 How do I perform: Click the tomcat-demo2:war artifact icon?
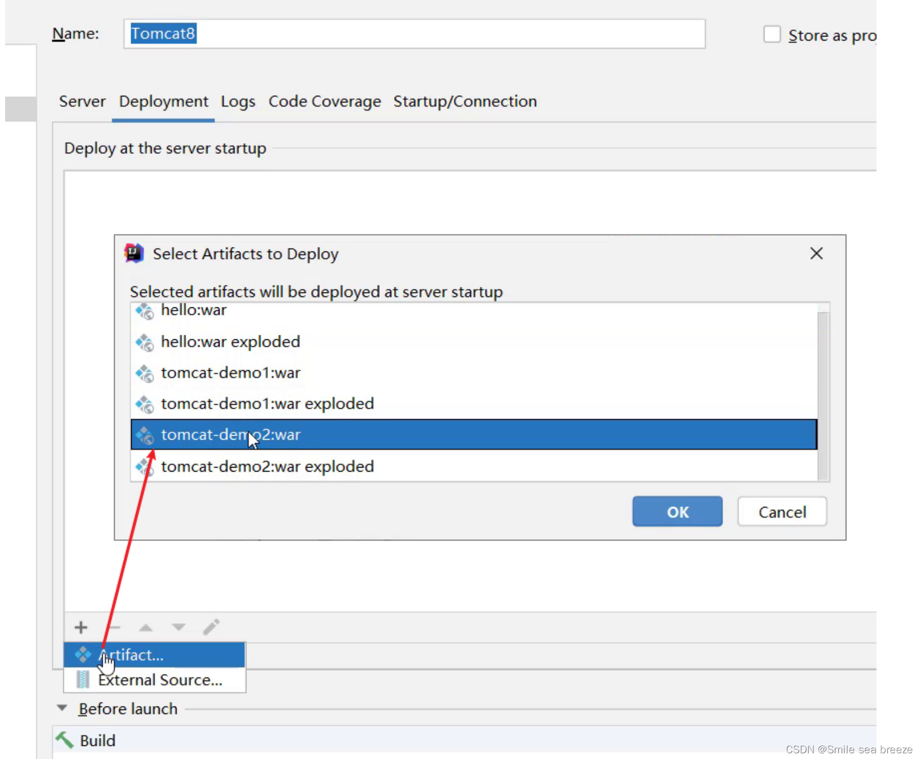(144, 435)
